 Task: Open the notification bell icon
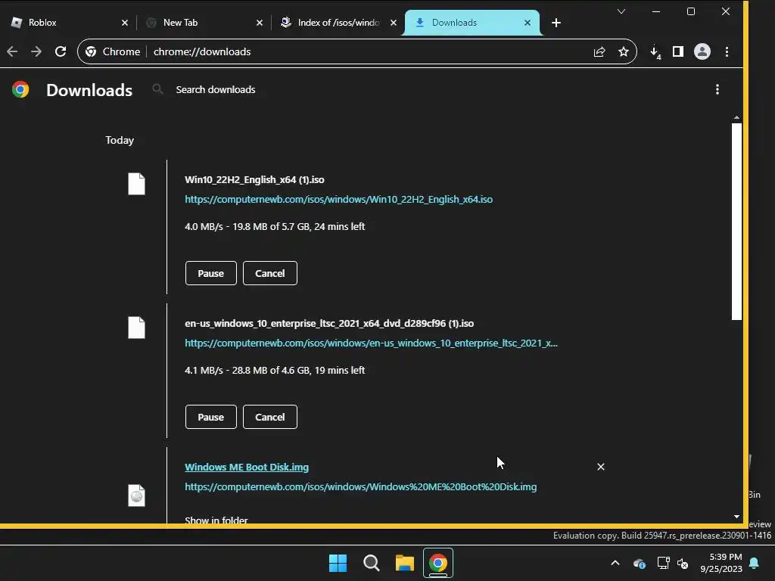point(755,563)
